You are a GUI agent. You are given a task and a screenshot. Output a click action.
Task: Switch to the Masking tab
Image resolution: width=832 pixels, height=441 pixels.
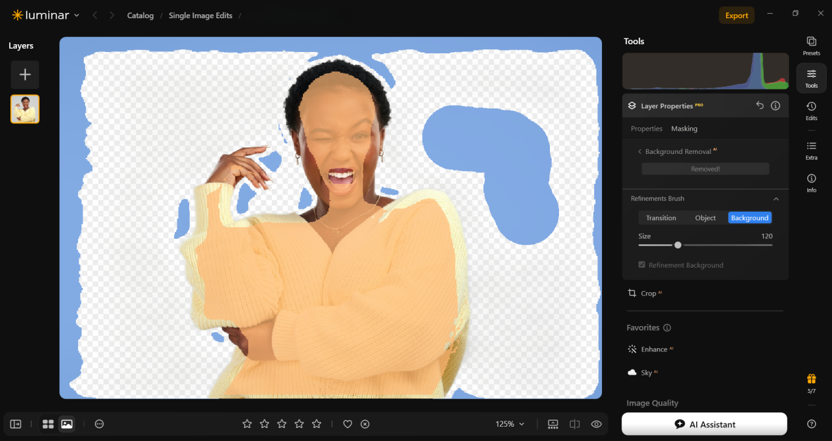pos(684,129)
